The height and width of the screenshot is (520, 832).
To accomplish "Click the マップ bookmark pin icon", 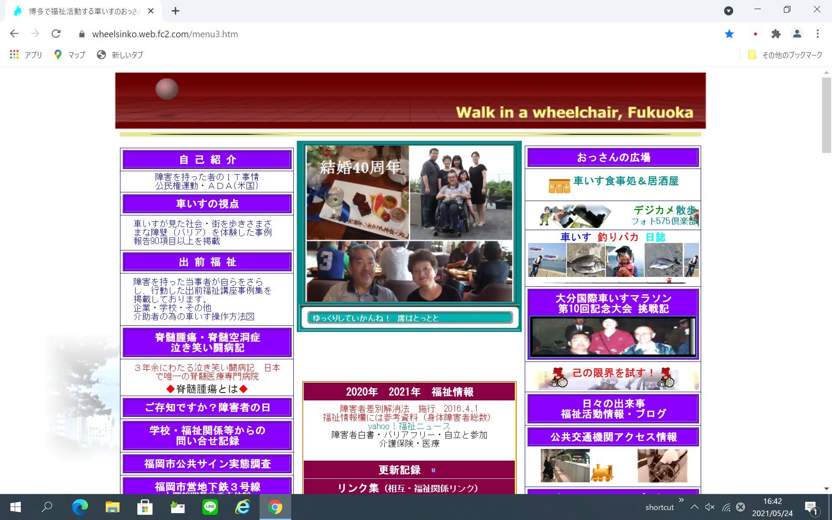I will coord(58,55).
